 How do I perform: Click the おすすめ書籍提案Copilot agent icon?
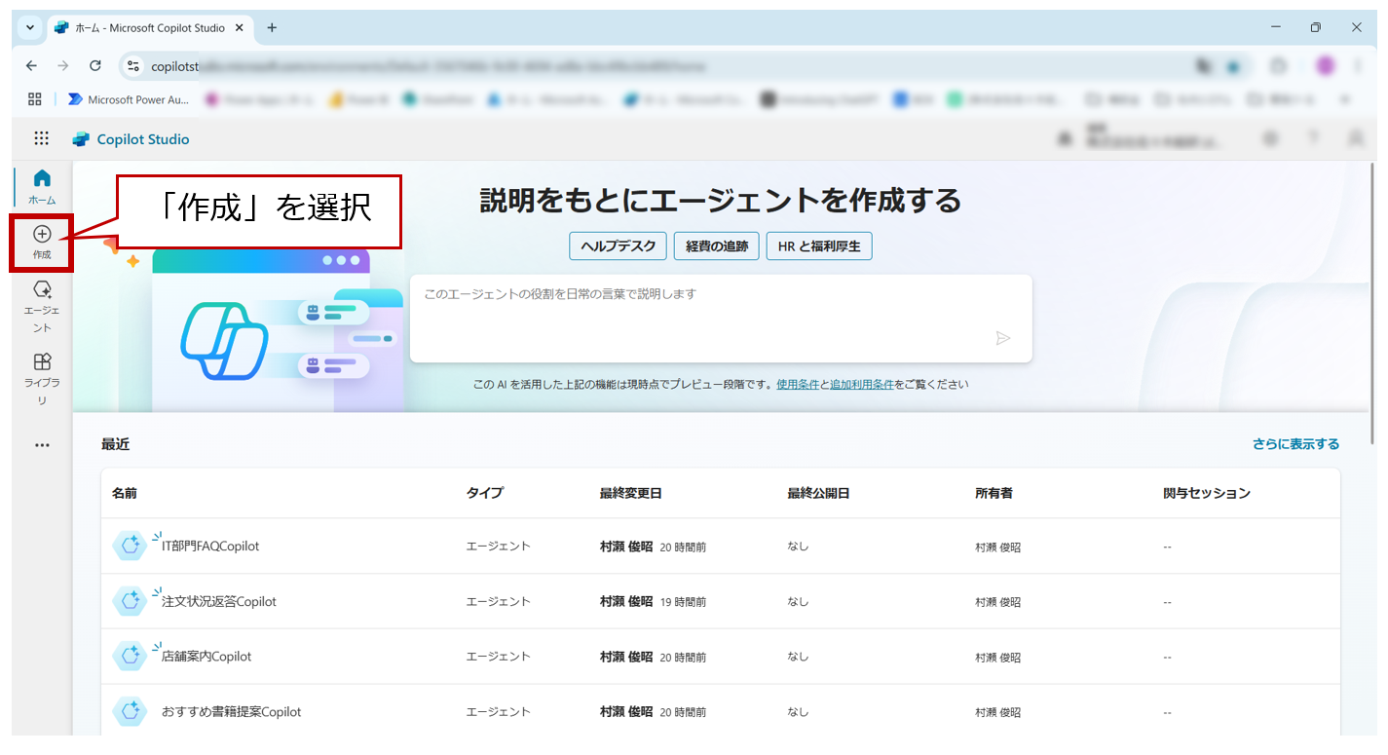pos(131,711)
